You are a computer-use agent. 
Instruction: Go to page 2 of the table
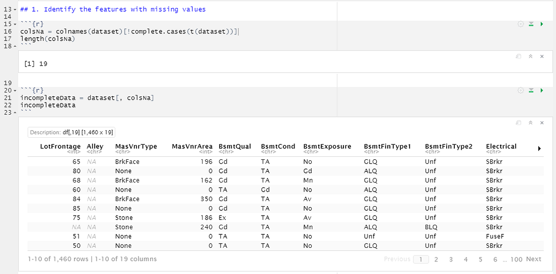[436, 259]
